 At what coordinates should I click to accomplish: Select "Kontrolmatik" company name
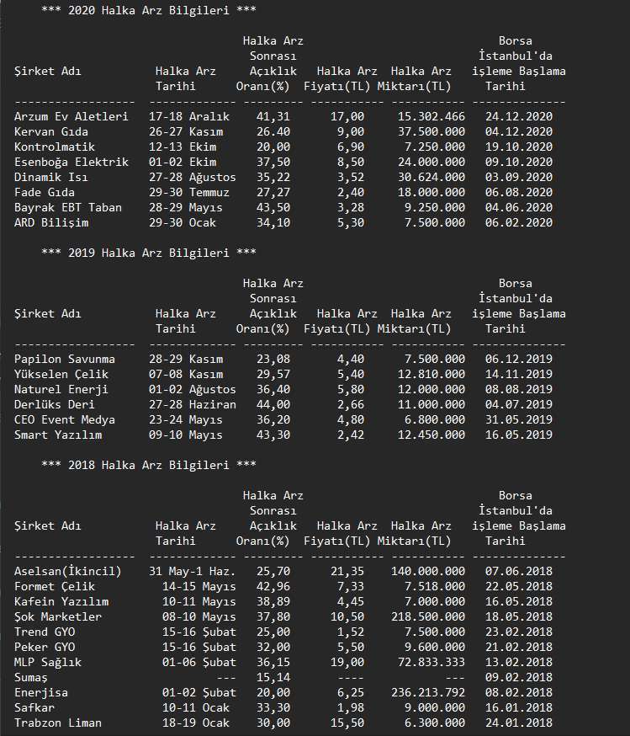[55, 147]
